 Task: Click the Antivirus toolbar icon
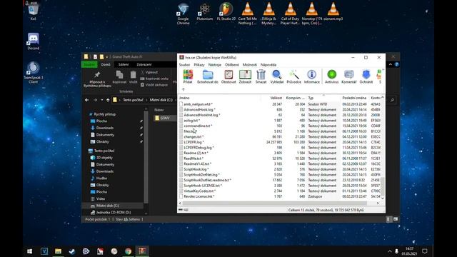point(331,76)
